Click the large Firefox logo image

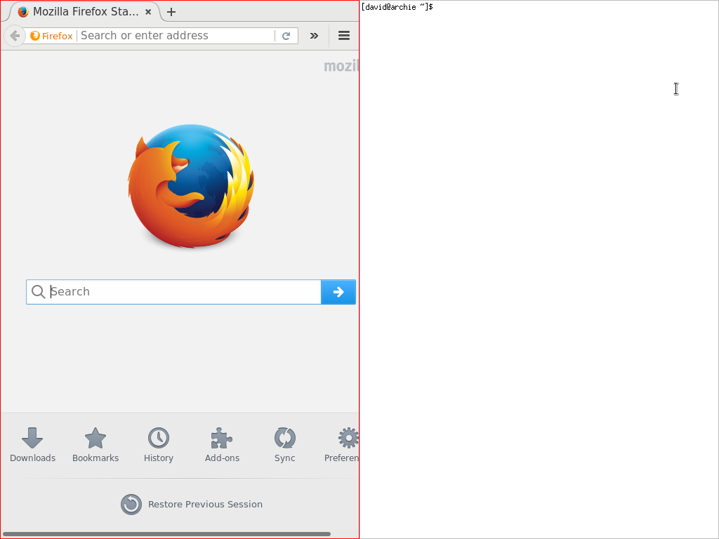pos(191,186)
